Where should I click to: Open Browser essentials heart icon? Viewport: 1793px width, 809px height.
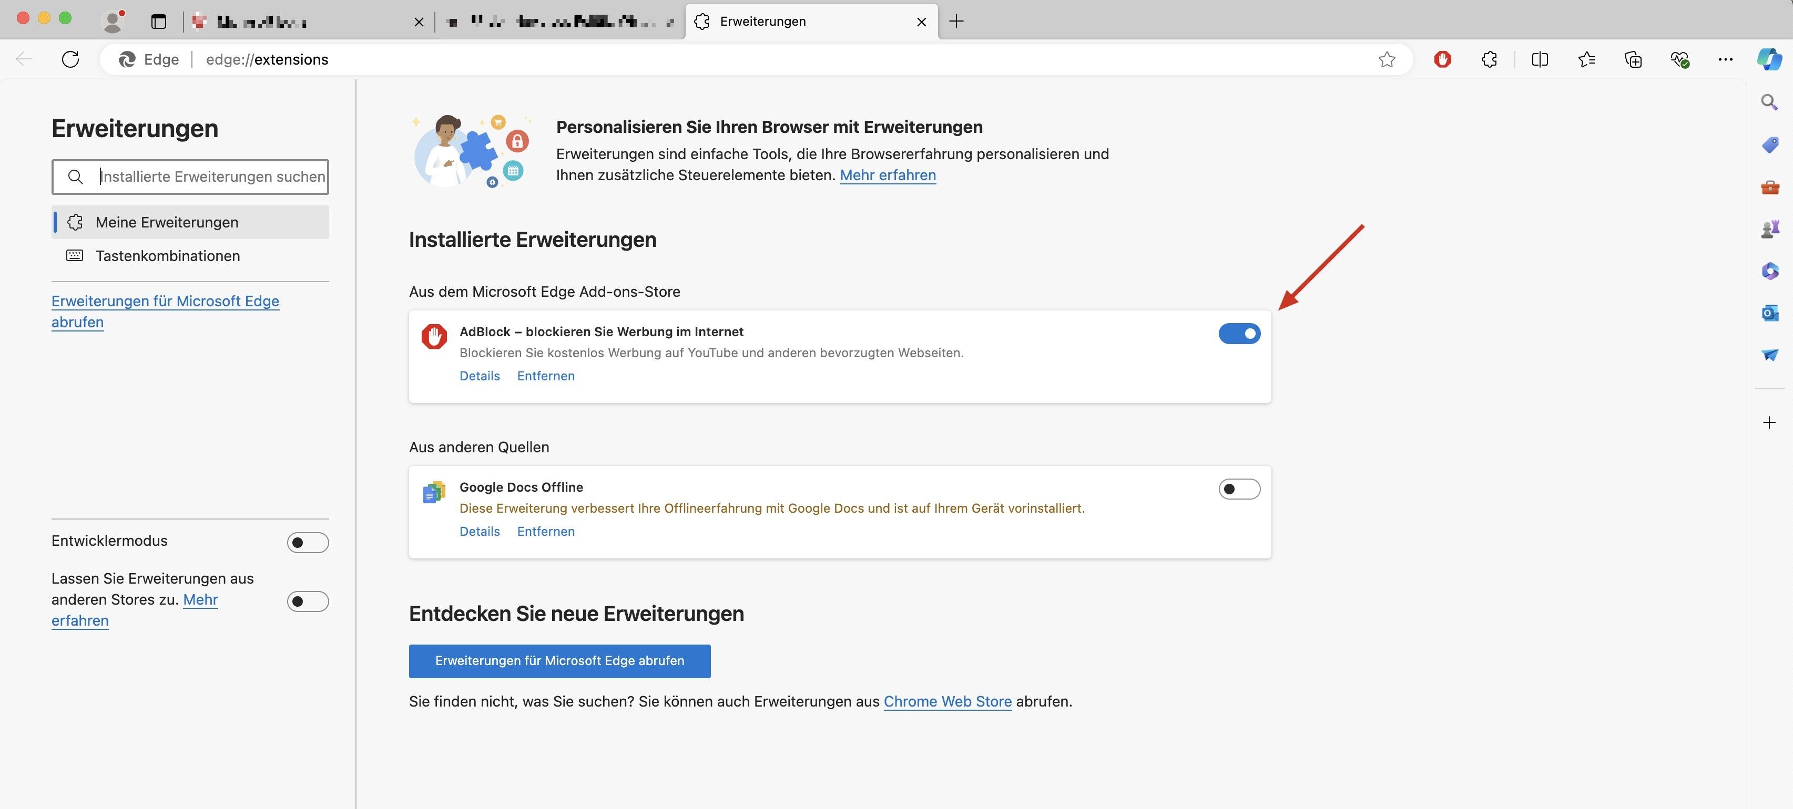1679,60
